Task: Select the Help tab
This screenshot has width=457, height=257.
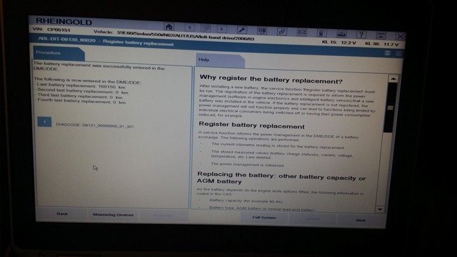Action: [220, 60]
